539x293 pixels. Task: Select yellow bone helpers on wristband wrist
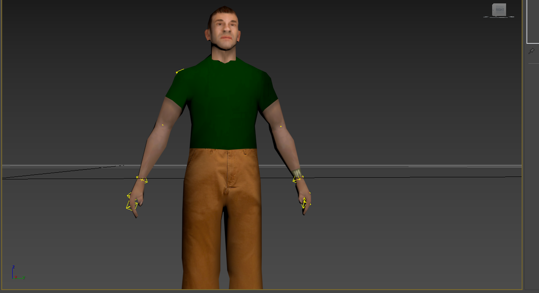pyautogui.click(x=298, y=180)
